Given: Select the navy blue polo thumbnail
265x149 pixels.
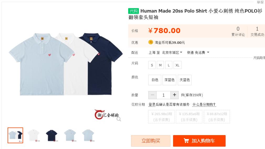Looking at the screenshot, I should (x=52, y=135).
